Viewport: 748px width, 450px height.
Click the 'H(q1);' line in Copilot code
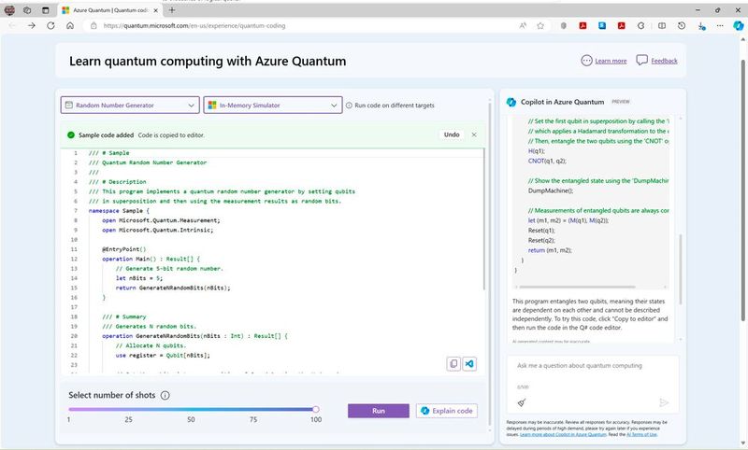tap(536, 151)
